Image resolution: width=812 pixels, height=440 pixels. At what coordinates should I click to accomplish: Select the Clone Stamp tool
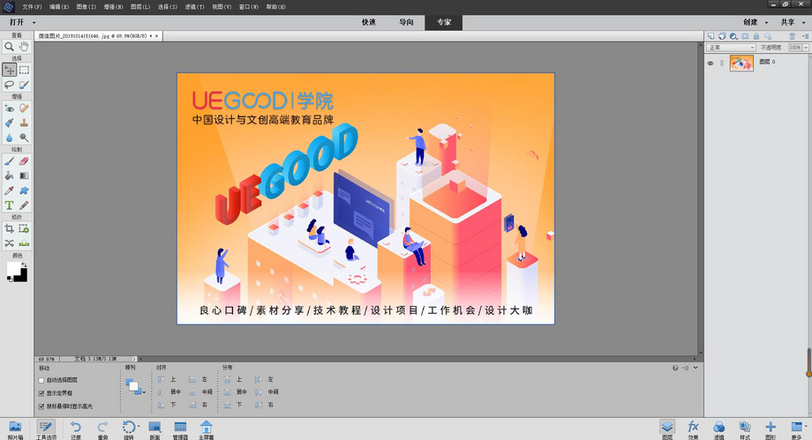coord(24,123)
